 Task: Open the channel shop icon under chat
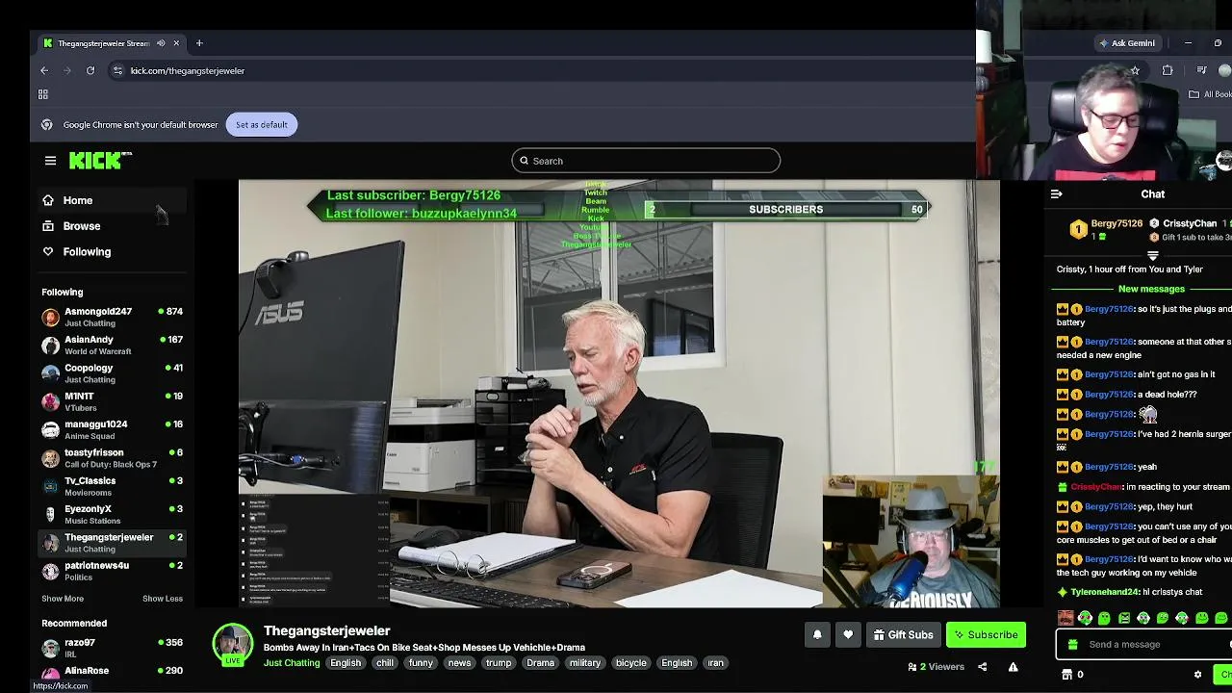tap(1066, 675)
